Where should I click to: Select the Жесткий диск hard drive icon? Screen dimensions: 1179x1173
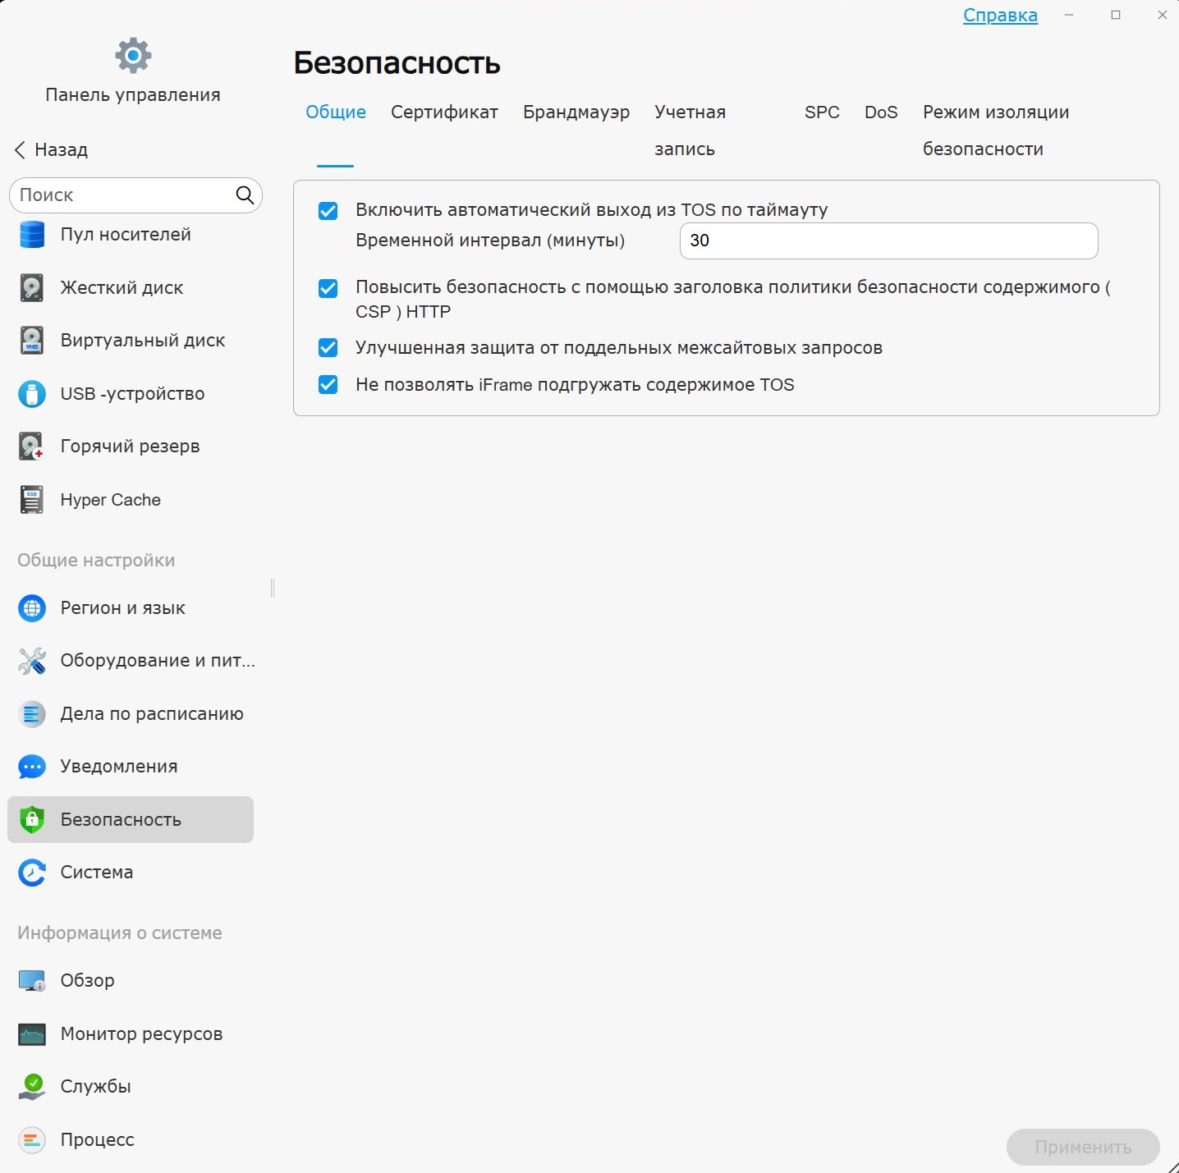click(x=32, y=288)
